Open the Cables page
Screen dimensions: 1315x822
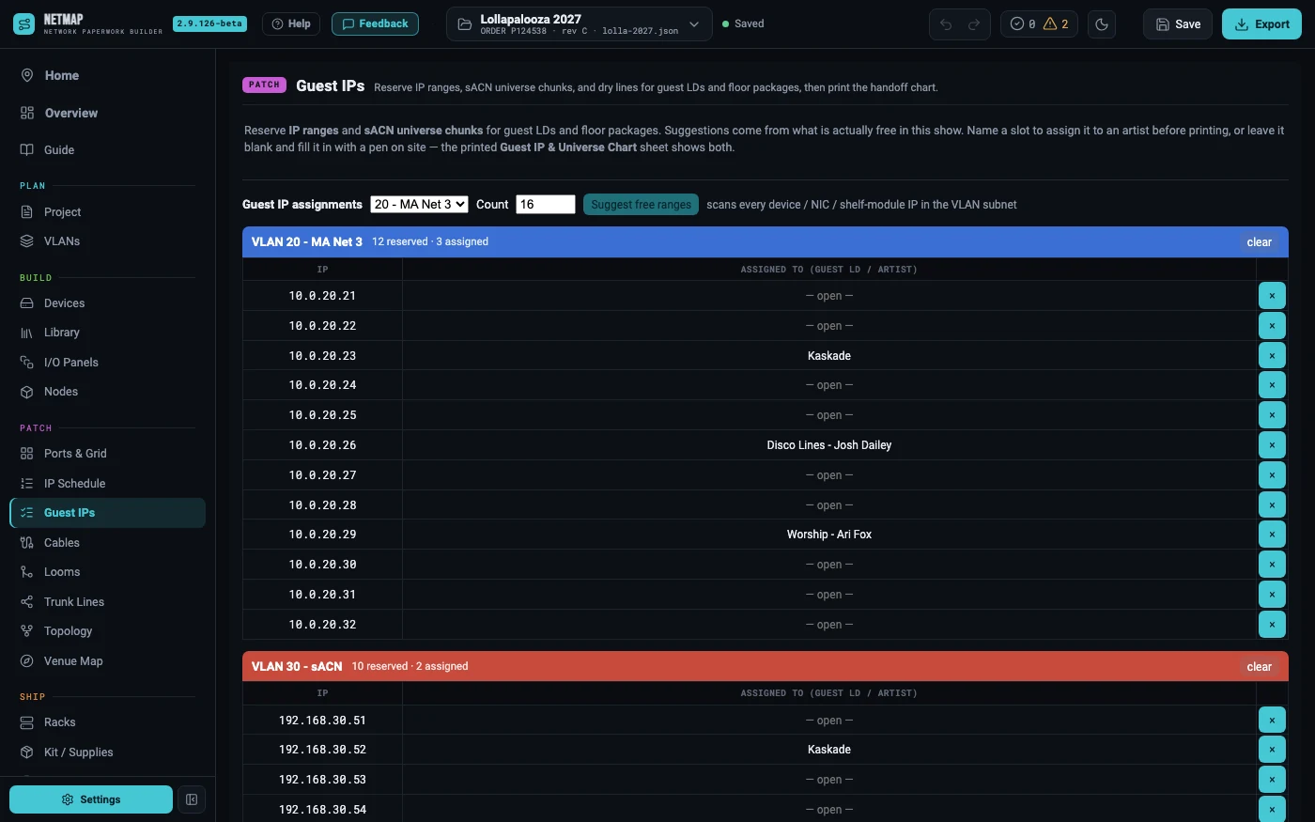tap(107, 543)
